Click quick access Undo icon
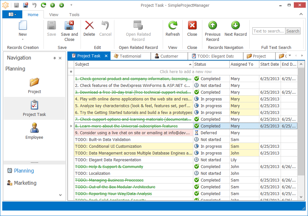The width and height of the screenshot is (308, 216). coord(34,5)
